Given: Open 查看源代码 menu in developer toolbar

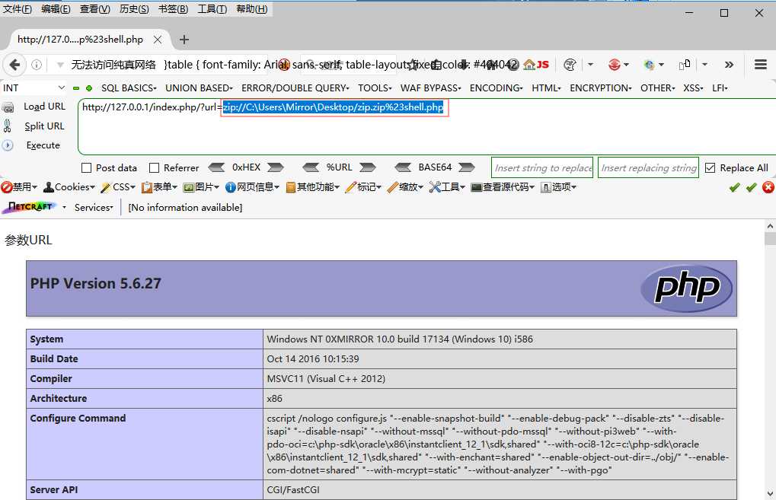Looking at the screenshot, I should click(503, 187).
